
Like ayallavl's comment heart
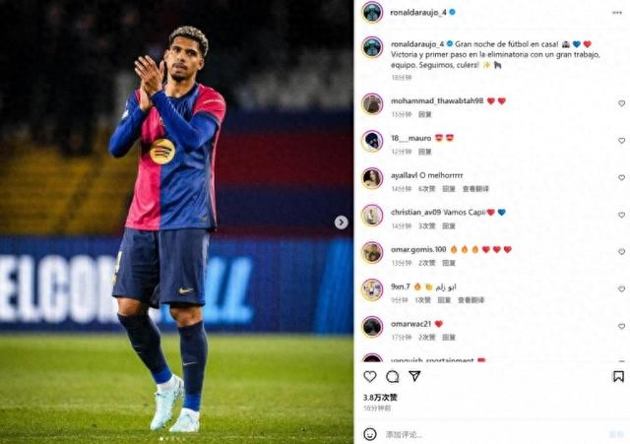coord(621,177)
